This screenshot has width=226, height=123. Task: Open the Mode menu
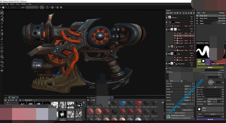[12, 4]
